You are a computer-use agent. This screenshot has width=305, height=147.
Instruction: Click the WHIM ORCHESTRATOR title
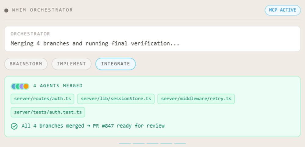pos(42,10)
